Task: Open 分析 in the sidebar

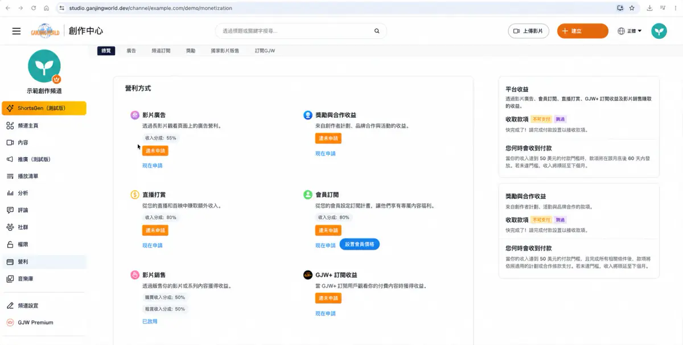Action: tap(44, 193)
